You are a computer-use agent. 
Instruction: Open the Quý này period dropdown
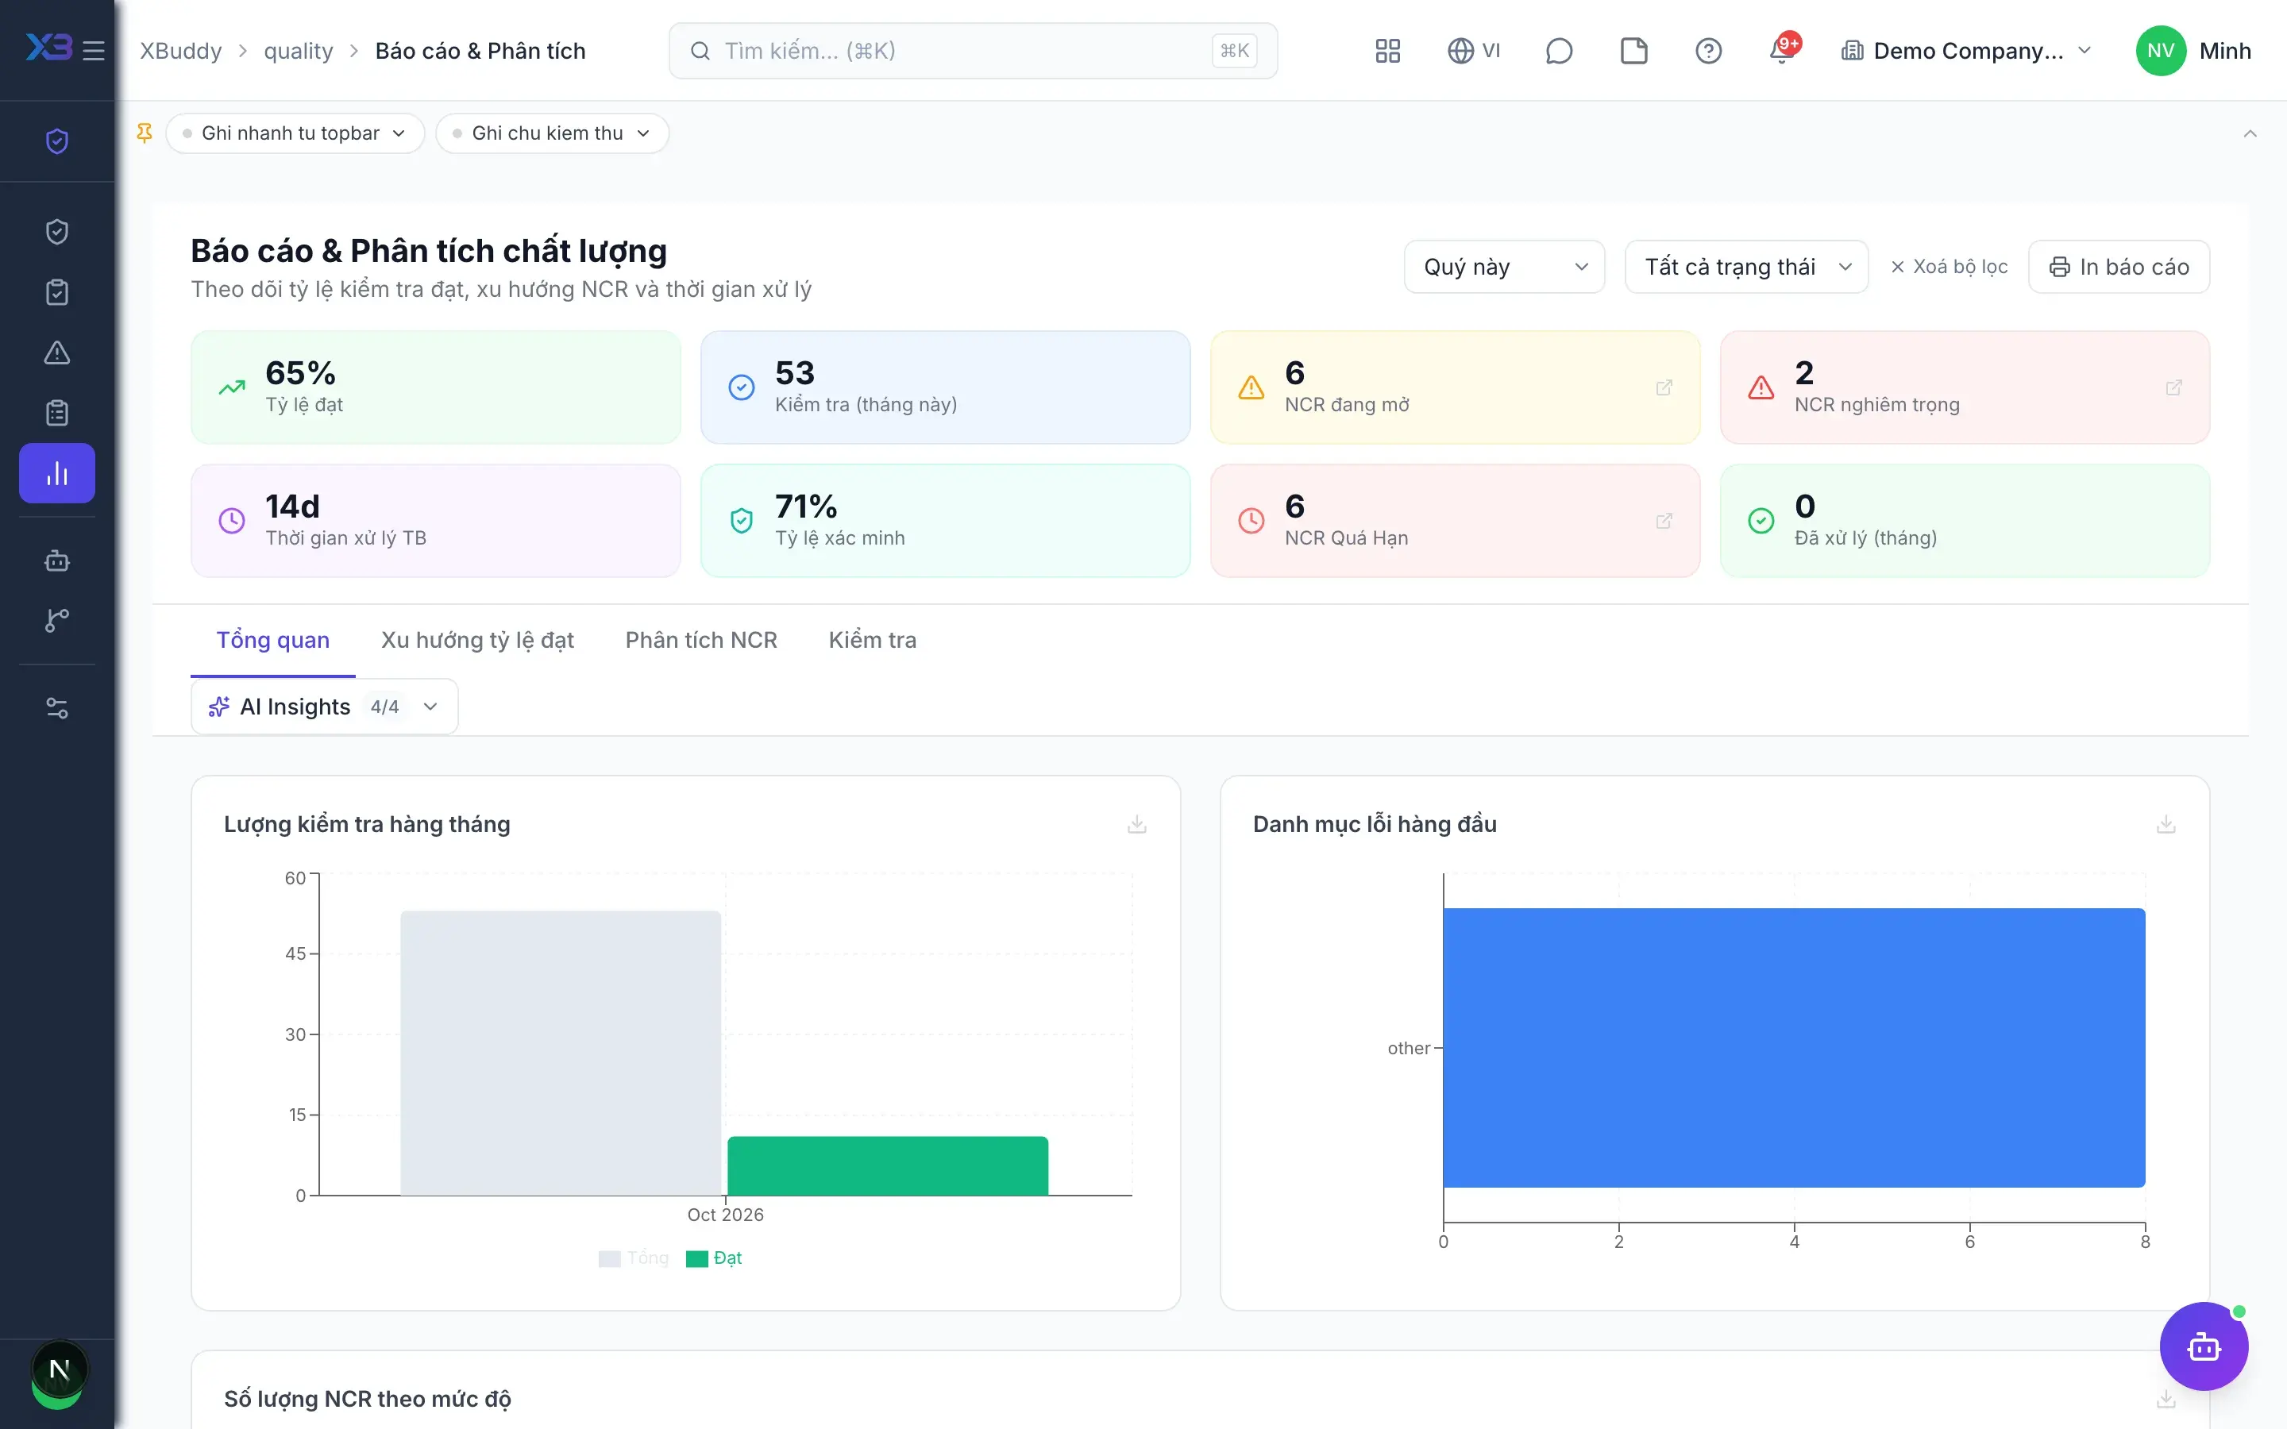[1505, 267]
